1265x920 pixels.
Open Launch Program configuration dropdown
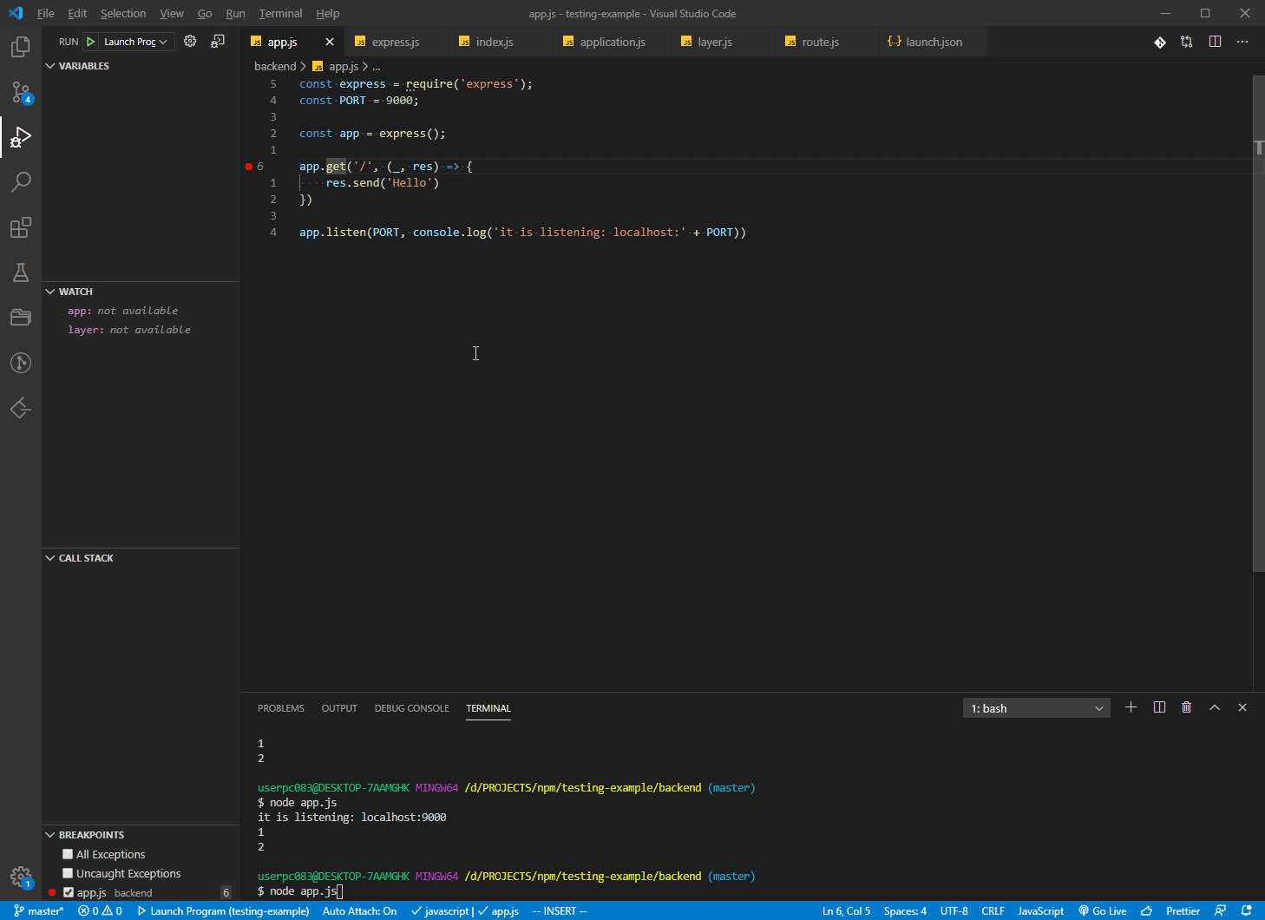click(136, 42)
